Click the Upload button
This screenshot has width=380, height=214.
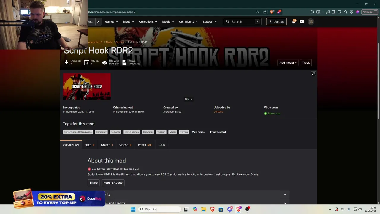tap(276, 22)
